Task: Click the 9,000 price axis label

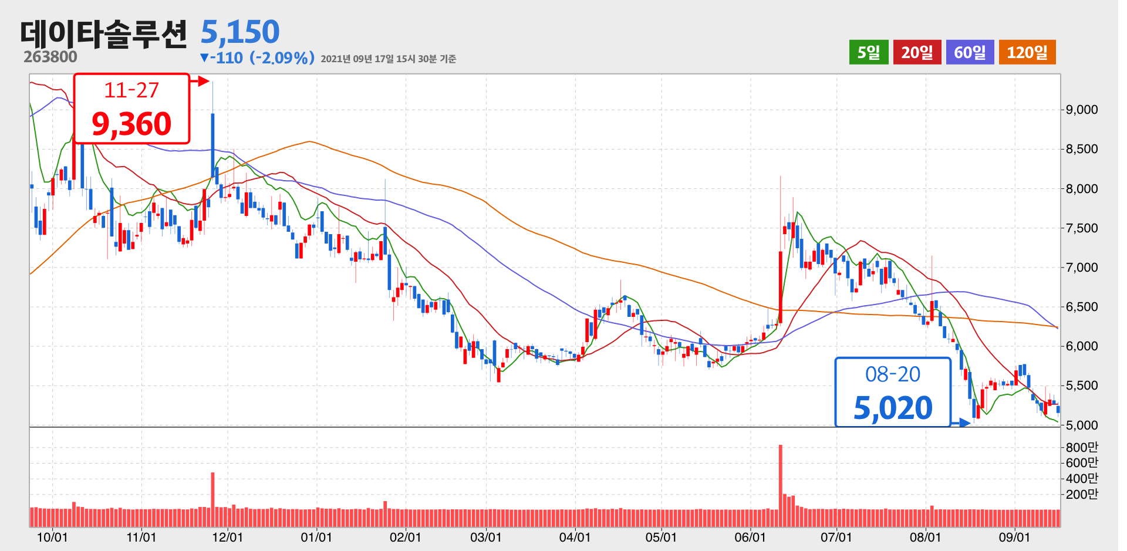Action: (1082, 110)
